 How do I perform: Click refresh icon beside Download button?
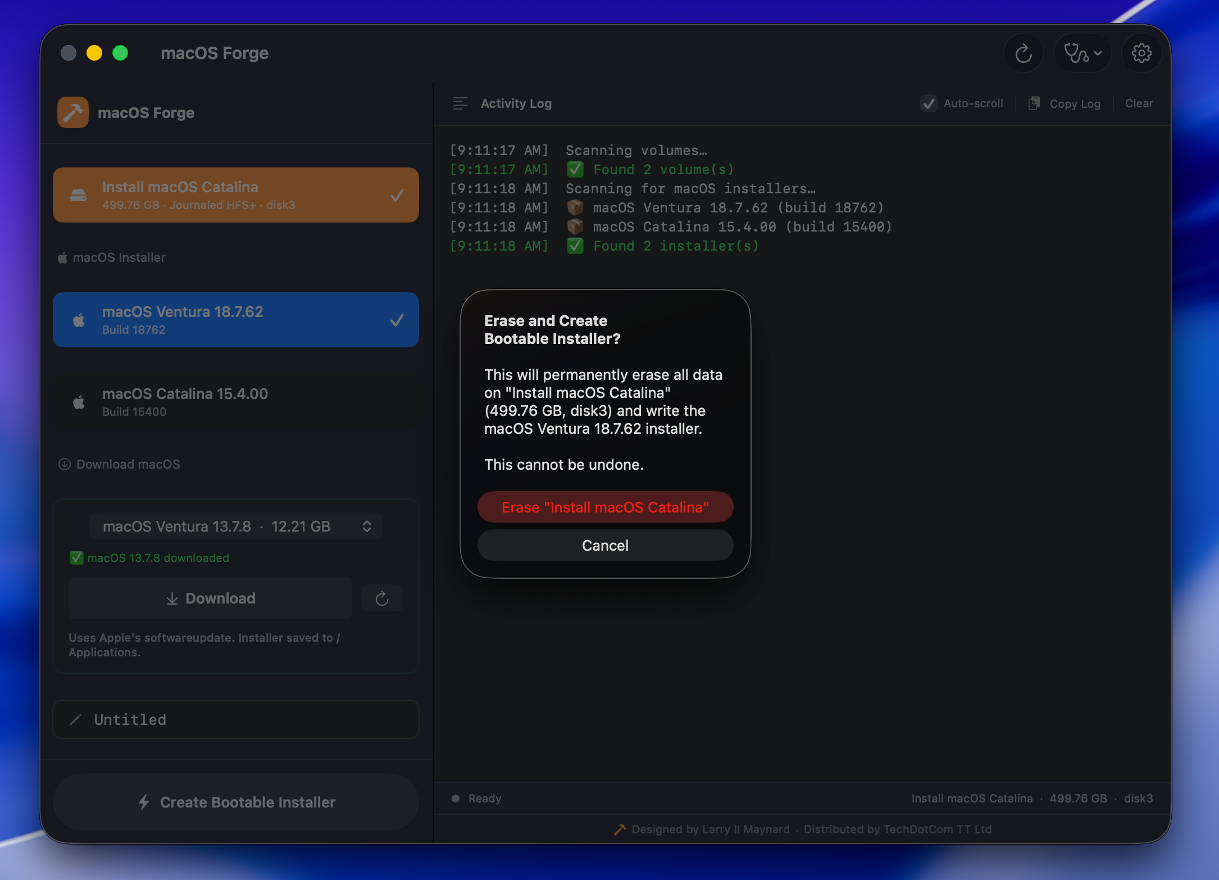point(382,598)
